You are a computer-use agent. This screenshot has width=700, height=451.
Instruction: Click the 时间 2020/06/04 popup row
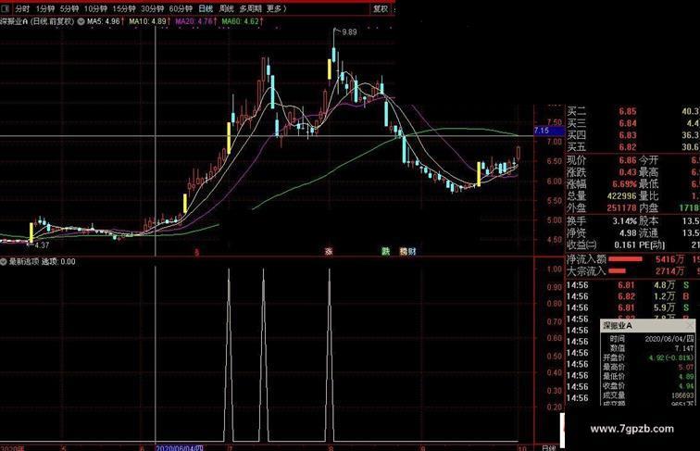tap(648, 339)
